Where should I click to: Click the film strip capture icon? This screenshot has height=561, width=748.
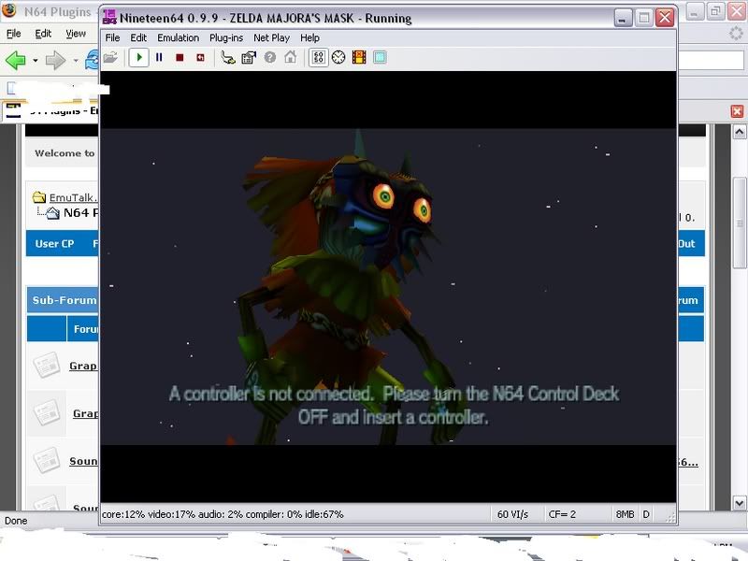pos(359,58)
